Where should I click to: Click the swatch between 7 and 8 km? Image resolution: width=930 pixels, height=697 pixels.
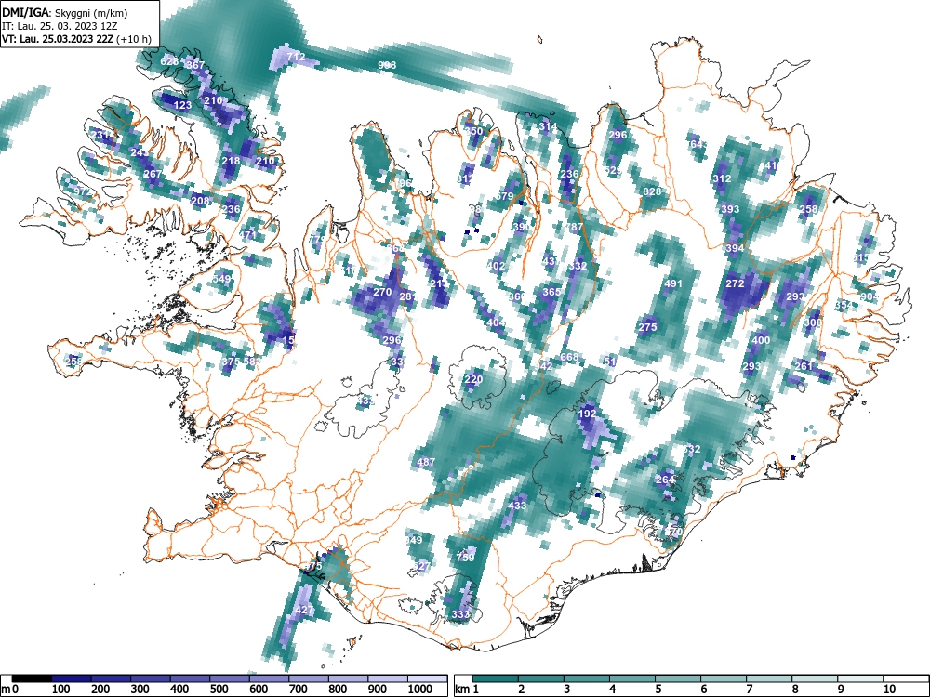[769, 678]
